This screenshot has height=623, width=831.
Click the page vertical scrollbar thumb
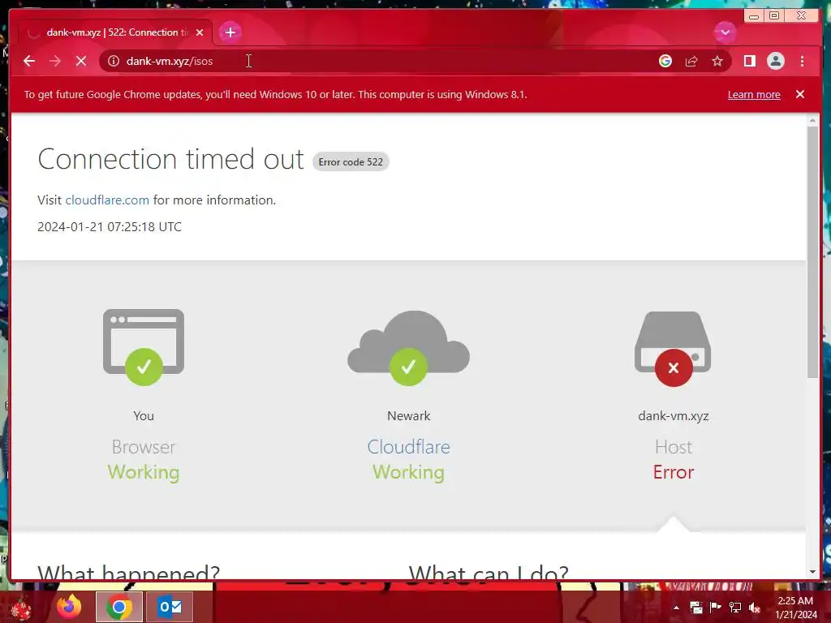click(x=812, y=252)
